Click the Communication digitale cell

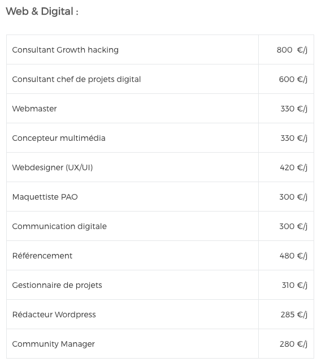132,226
